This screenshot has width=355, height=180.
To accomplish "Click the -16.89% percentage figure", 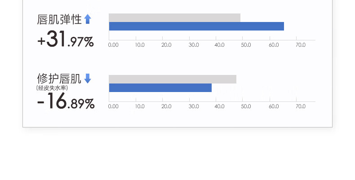I will pos(66,101).
